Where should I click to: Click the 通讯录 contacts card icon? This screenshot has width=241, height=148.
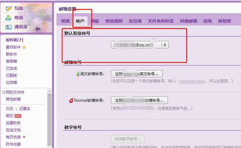8,27
